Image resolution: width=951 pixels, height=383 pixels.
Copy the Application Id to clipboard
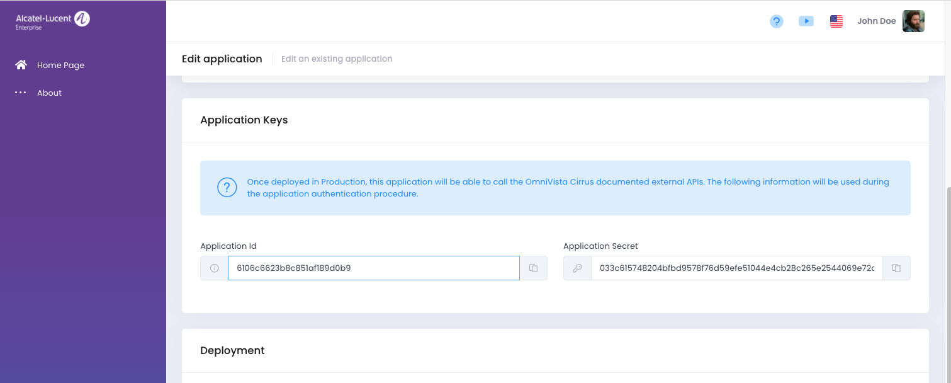(533, 268)
